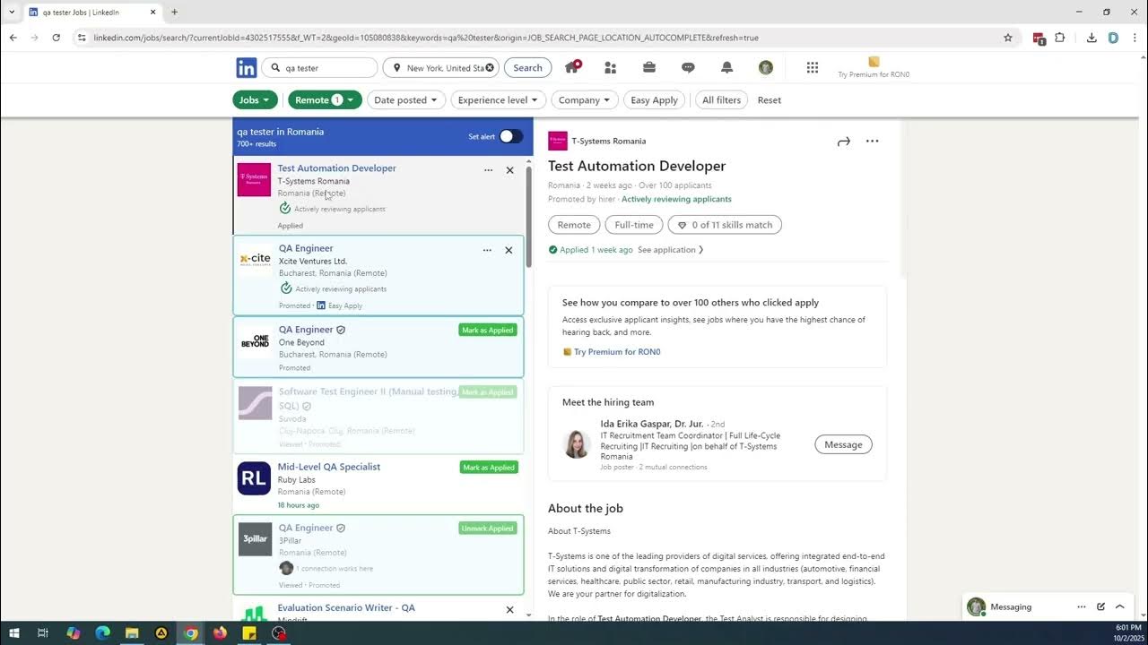1148x645 pixels.
Task: Open the Experience level filter dropdown
Action: click(x=498, y=99)
